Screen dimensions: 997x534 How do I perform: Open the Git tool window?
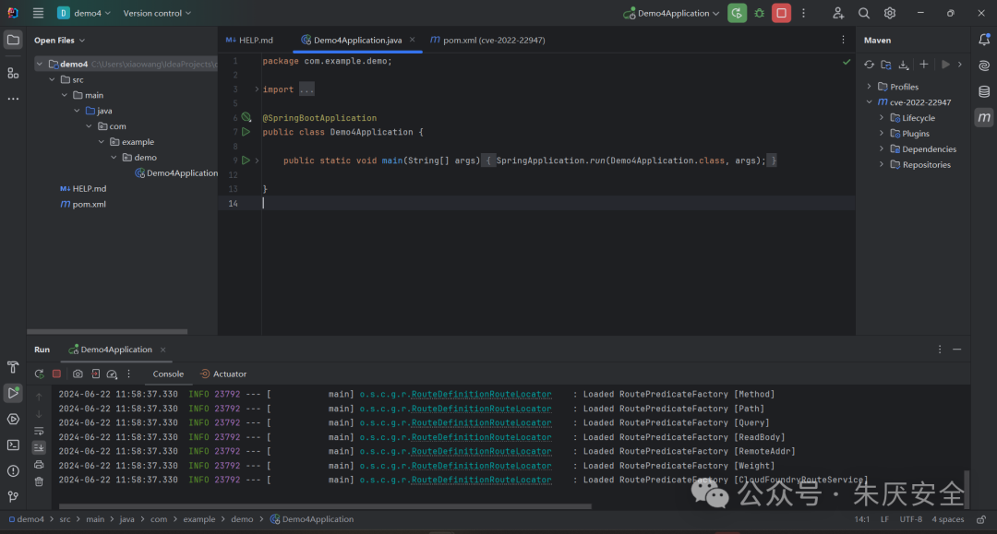[13, 496]
